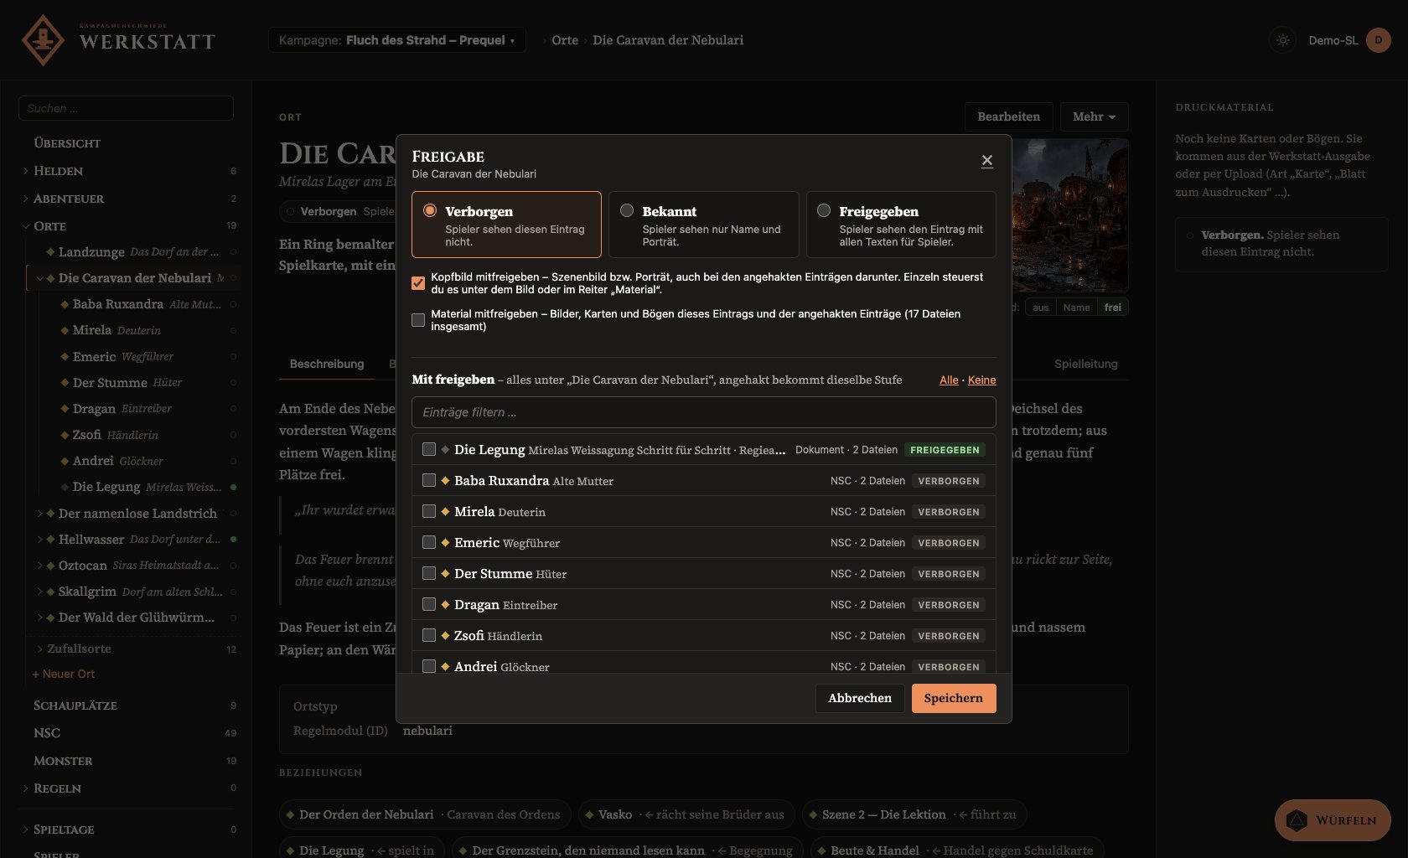The image size is (1408, 858).
Task: Cancel the dialog with Abbrechen
Action: click(x=860, y=698)
